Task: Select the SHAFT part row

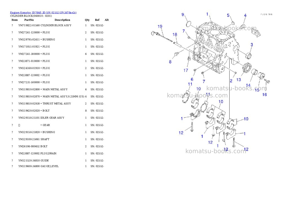Action: [x=58, y=139]
